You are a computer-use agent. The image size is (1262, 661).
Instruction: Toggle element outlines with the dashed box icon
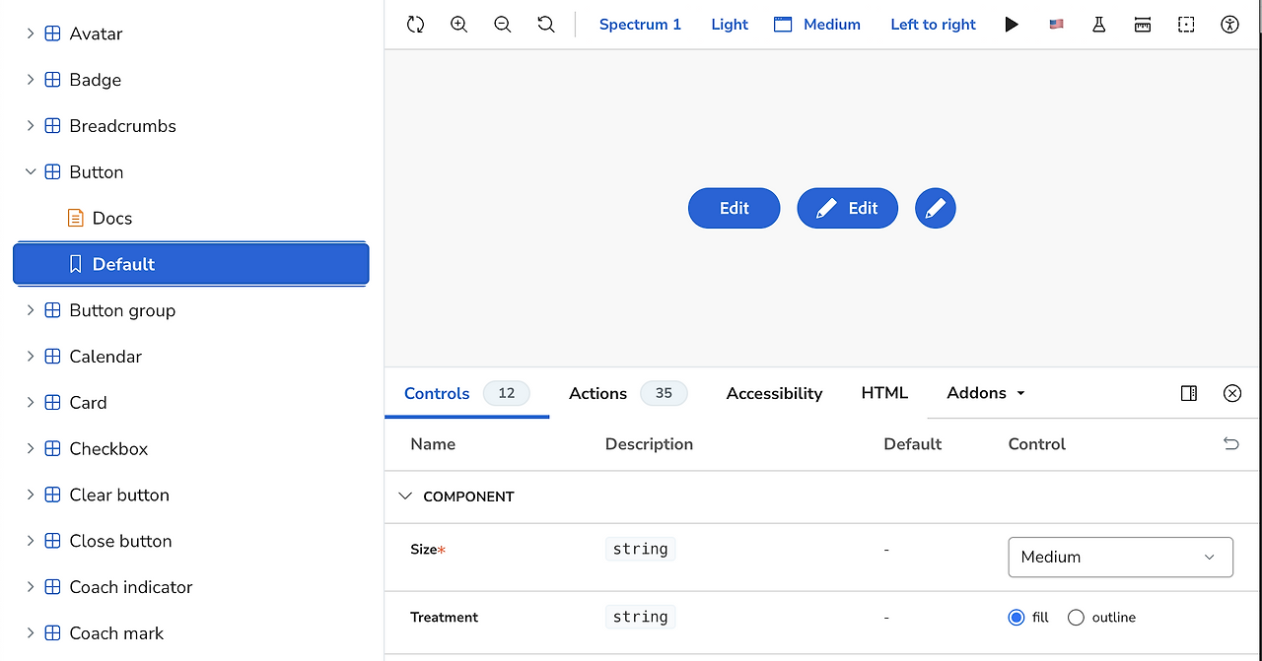pos(1185,24)
